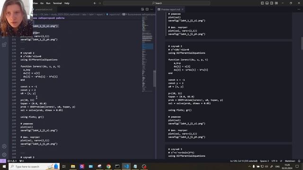303x170 pixels.
Task: Open the Terminal menu
Action: pyautogui.click(x=57, y=3)
